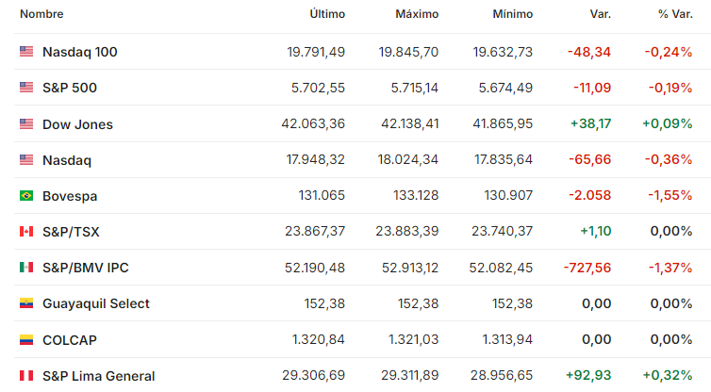Open the S&P Lima General index link
The width and height of the screenshot is (711, 392).
pos(99,376)
